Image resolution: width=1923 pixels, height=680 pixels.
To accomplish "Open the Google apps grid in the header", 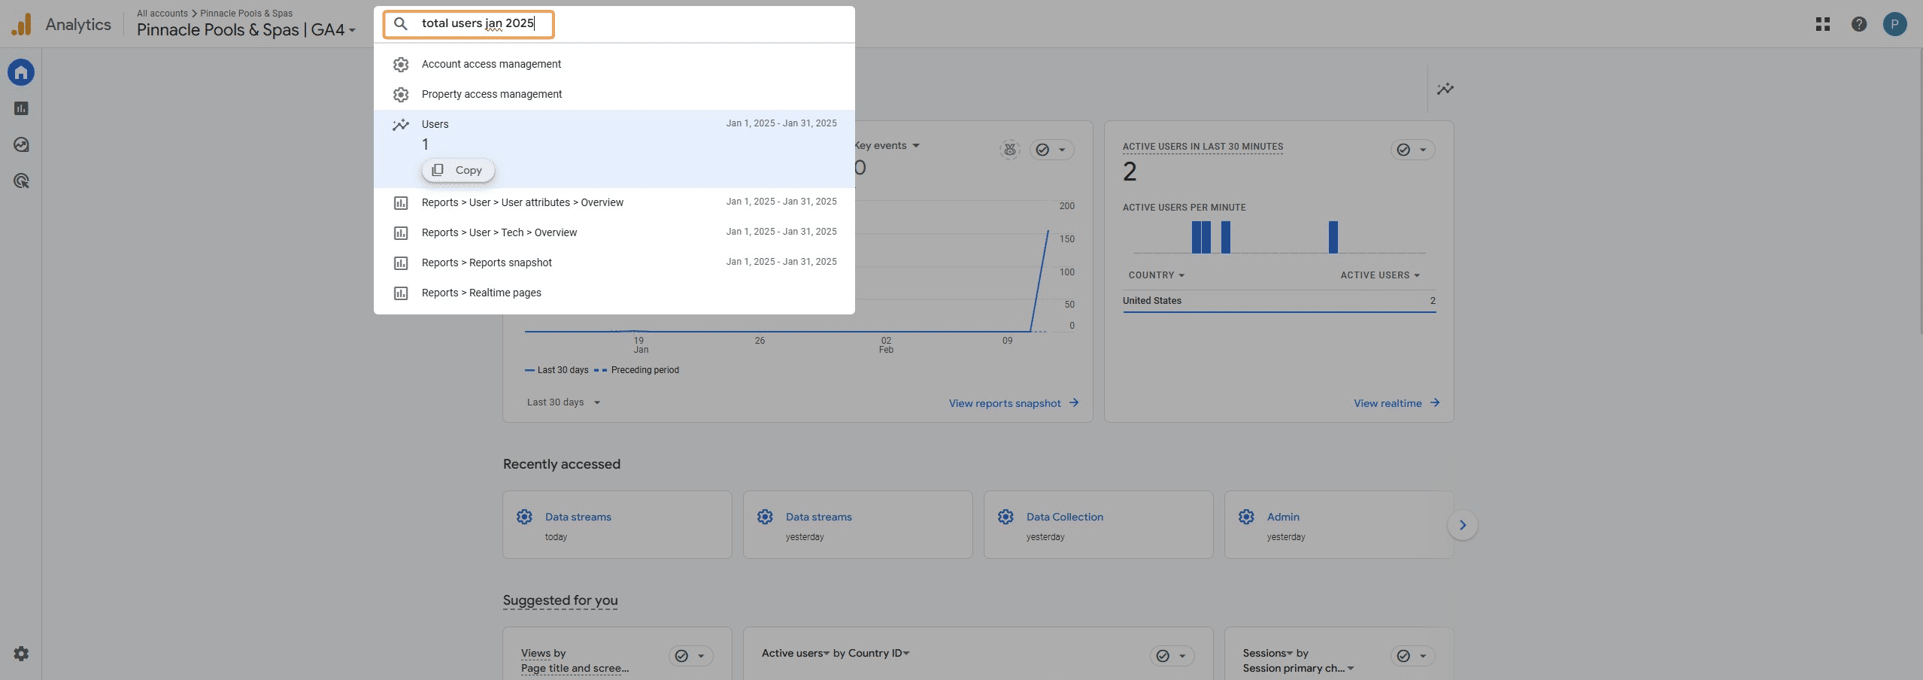I will point(1822,23).
